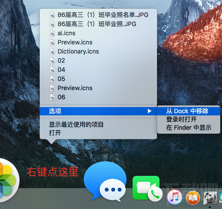Screen dimensions: 222x209
Task: Click the gear-shaped System Preferences Dock icon
Action: coord(210,198)
